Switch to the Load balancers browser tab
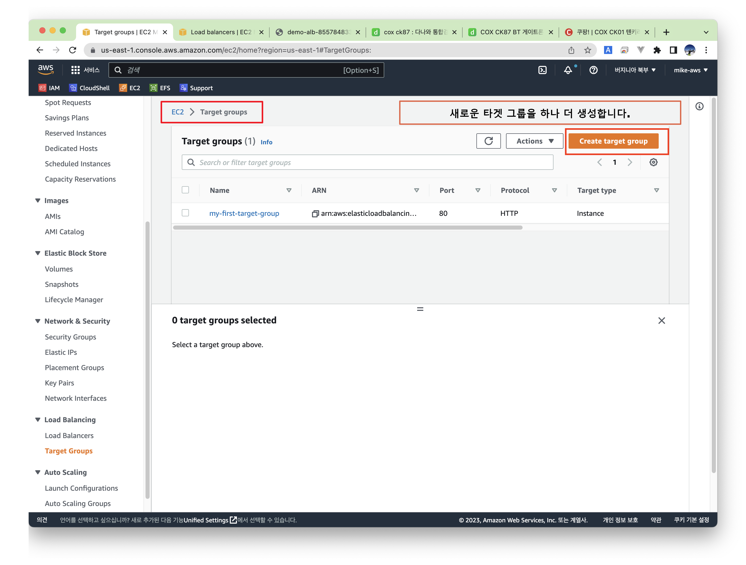The width and height of the screenshot is (746, 565). [221, 32]
